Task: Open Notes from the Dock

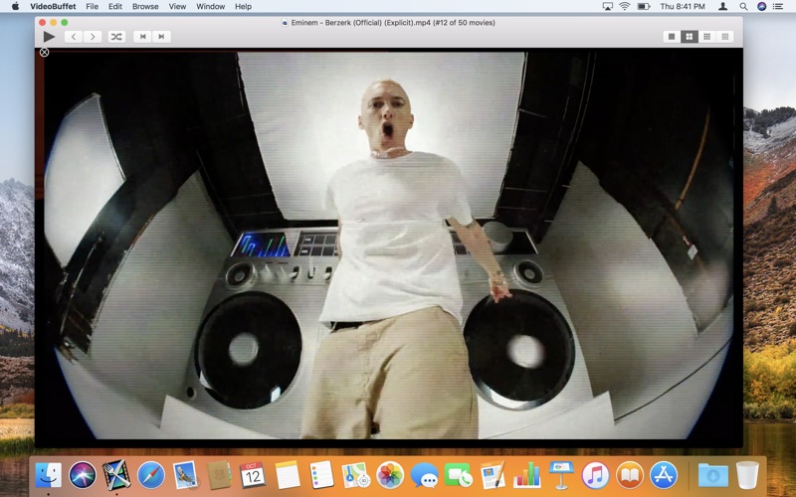Action: point(288,476)
